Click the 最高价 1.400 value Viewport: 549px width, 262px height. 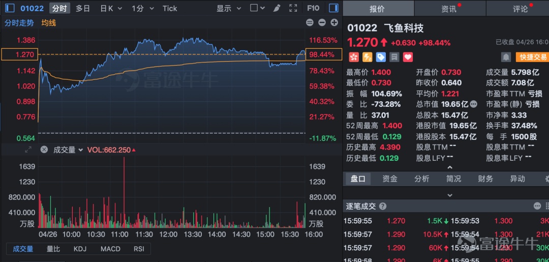point(382,73)
